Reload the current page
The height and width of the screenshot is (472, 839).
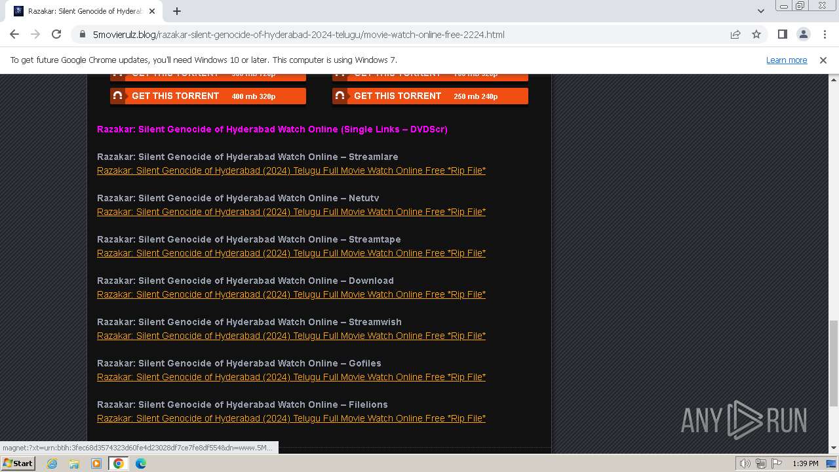tap(56, 34)
